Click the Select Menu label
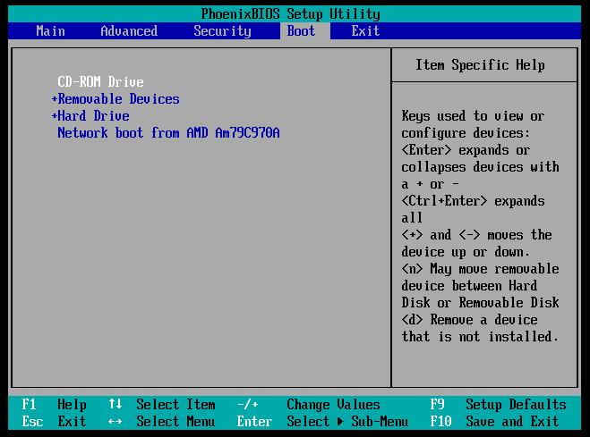 pyautogui.click(x=175, y=422)
